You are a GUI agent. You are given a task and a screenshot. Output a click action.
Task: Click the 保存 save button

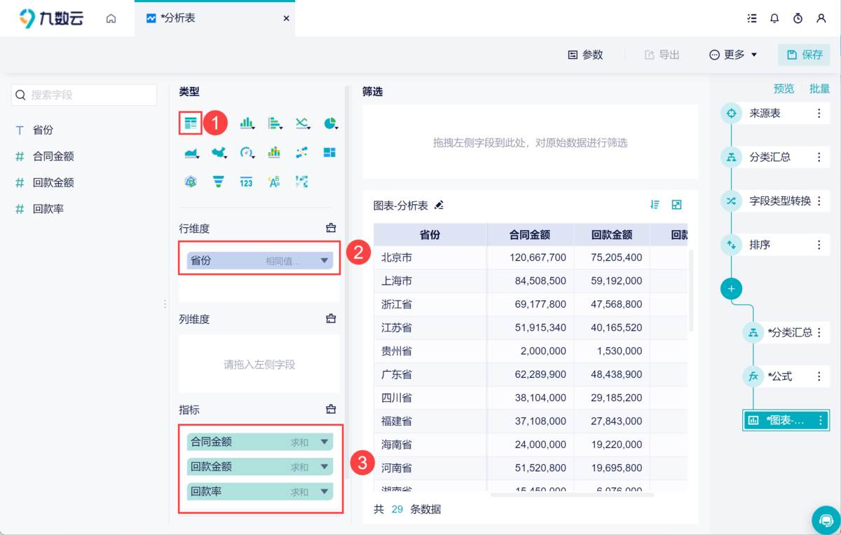coord(804,54)
